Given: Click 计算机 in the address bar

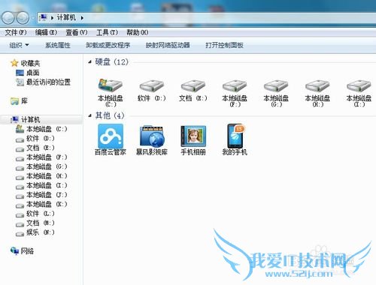Looking at the screenshot, I should point(66,17).
